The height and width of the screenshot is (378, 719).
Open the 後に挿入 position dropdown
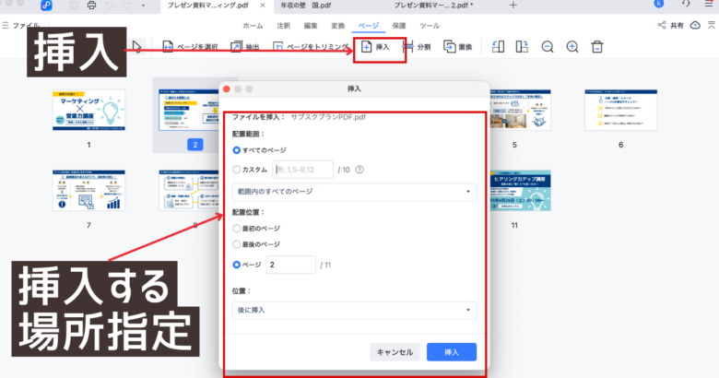353,310
